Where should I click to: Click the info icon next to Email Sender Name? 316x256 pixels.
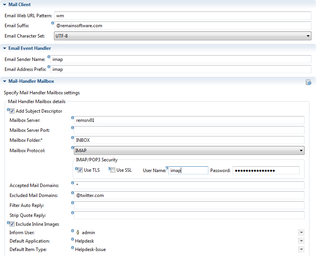click(49, 57)
